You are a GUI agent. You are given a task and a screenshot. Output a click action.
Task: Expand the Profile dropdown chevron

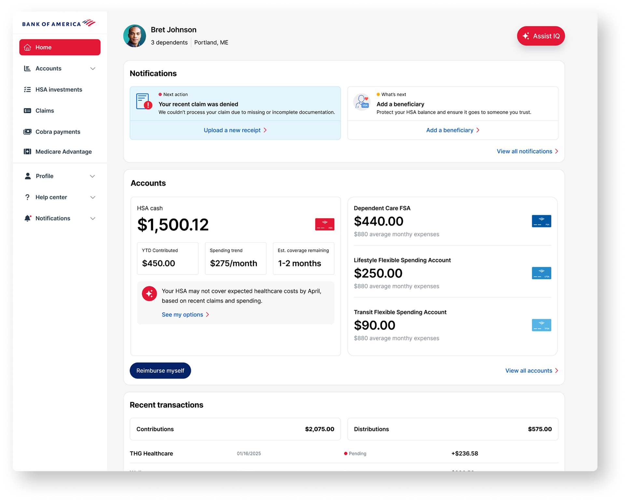[x=93, y=176]
